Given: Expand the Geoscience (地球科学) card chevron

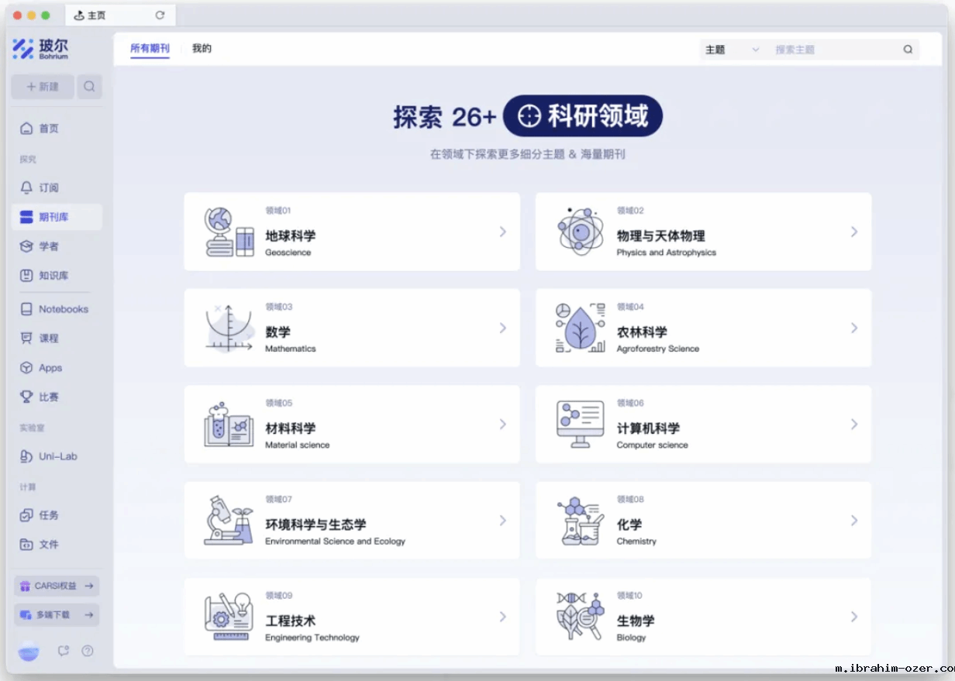Looking at the screenshot, I should tap(502, 232).
